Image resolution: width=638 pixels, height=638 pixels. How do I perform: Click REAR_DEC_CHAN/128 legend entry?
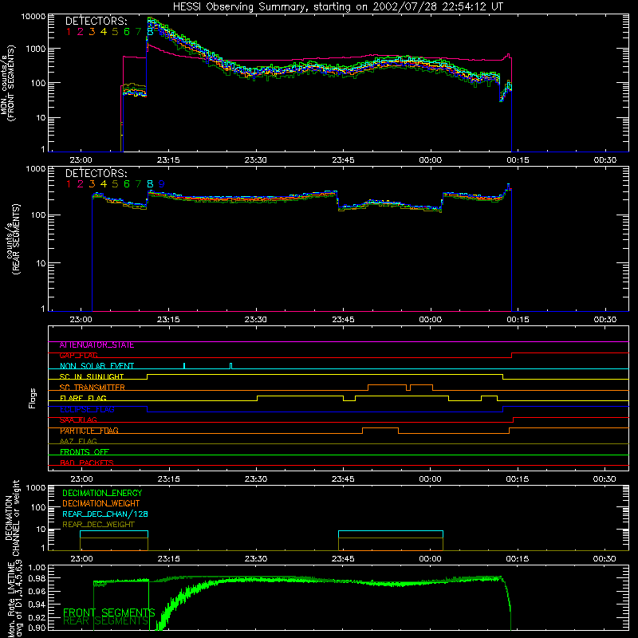coord(105,514)
